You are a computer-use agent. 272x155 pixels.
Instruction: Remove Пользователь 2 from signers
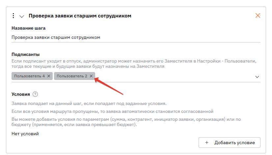[x=91, y=76]
